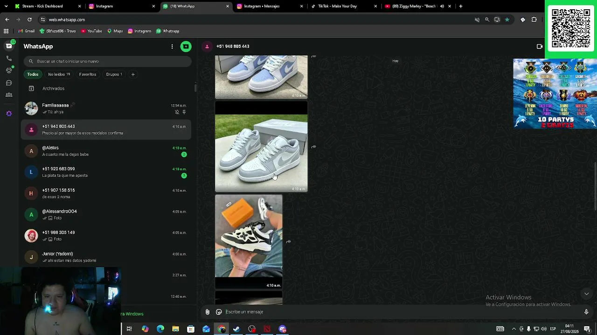Open a new browser tab

point(461,6)
